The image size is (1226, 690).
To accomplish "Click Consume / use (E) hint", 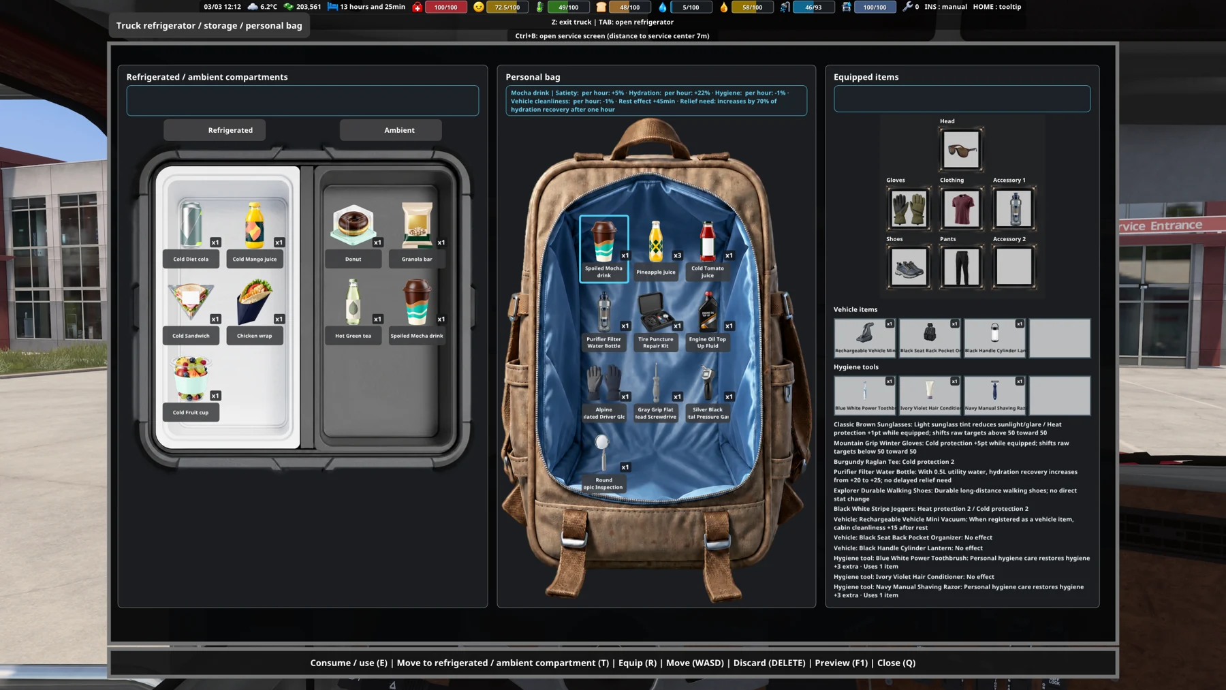I will tap(349, 663).
